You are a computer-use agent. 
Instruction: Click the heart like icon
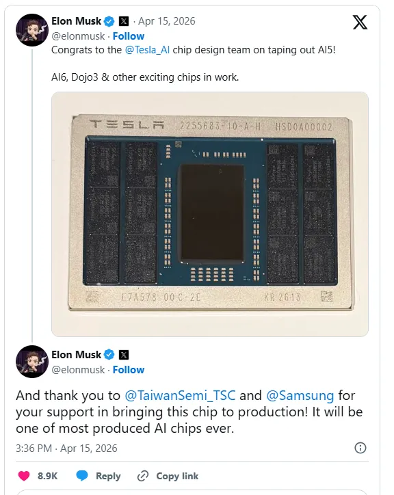click(24, 476)
